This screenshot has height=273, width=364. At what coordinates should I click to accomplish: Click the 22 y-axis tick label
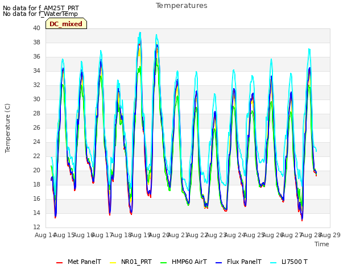coord(36,156)
